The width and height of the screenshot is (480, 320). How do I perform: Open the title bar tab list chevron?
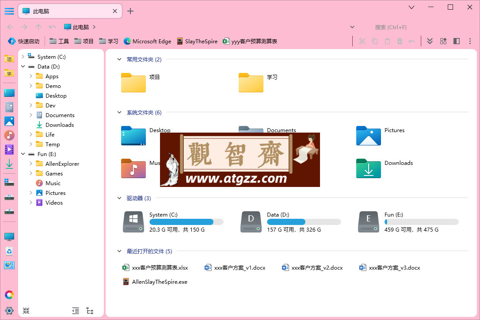412,8
